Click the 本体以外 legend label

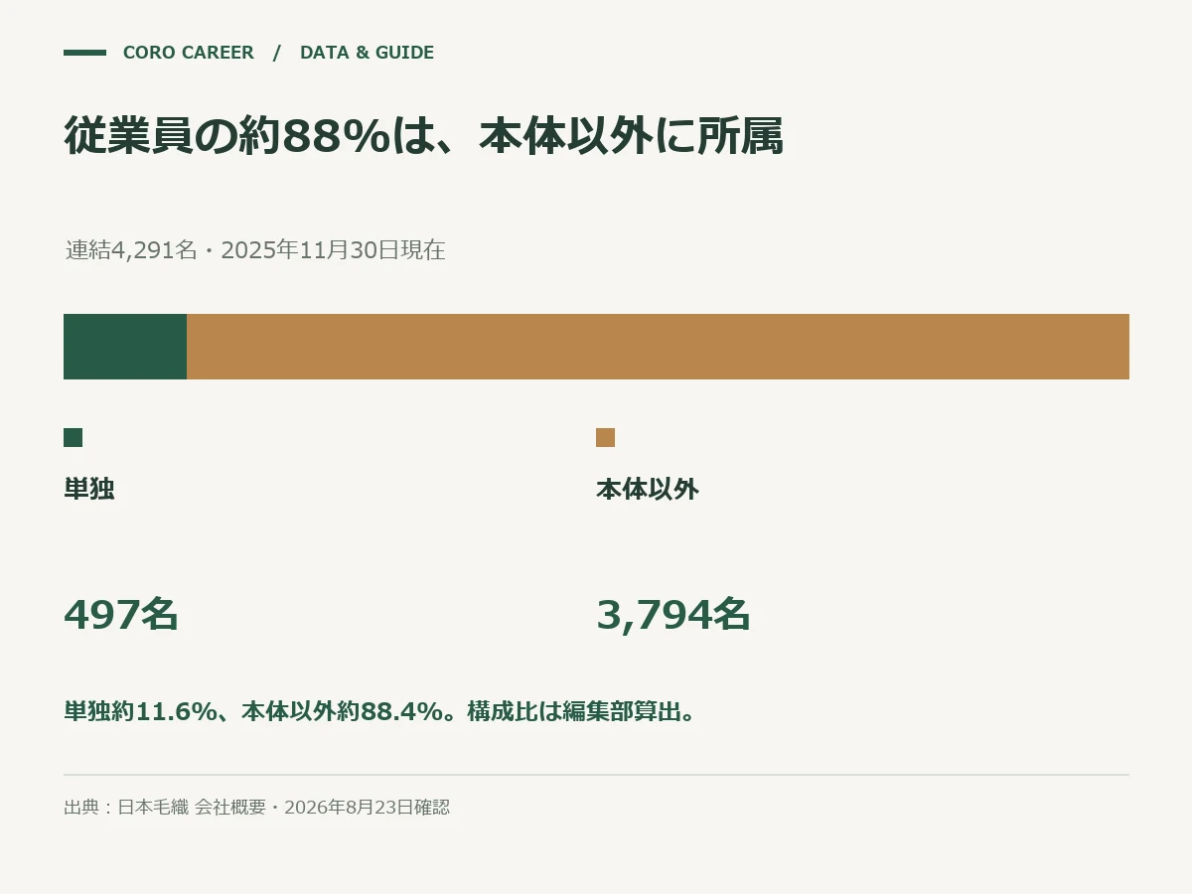tap(648, 490)
